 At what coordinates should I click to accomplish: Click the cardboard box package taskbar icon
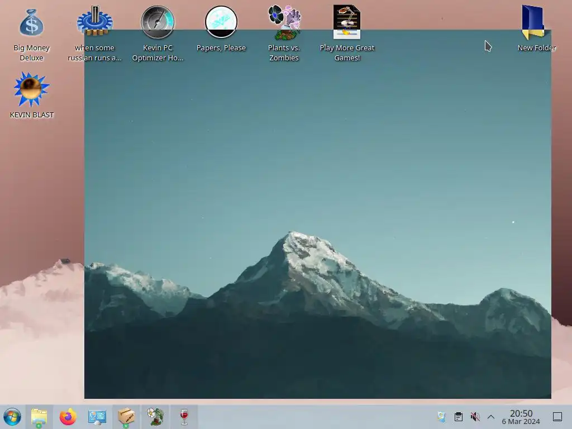(126, 417)
